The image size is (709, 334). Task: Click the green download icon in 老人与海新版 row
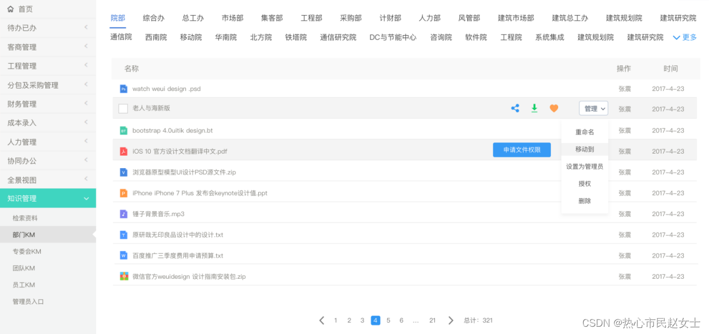(534, 108)
